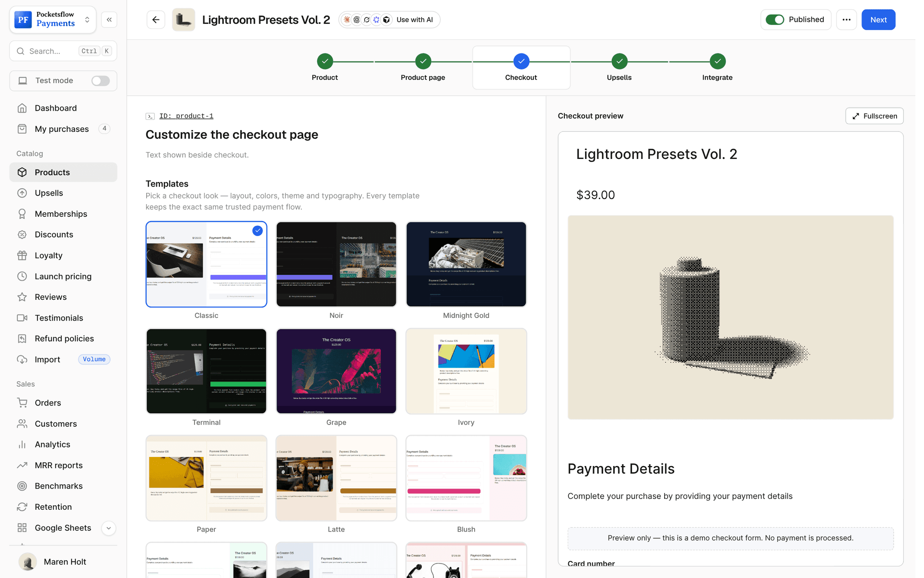Image resolution: width=924 pixels, height=578 pixels.
Task: Open My purchases in sidebar
Action: pos(63,129)
